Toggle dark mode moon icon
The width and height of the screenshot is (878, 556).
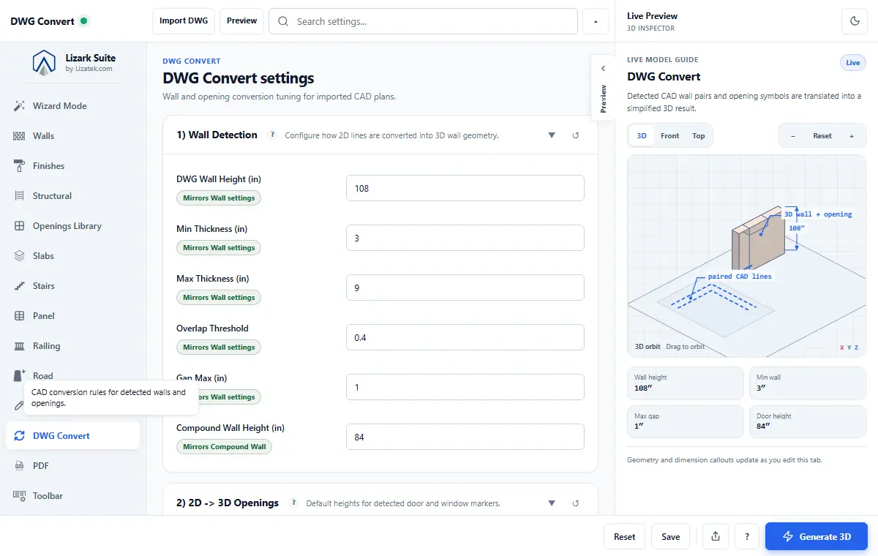[854, 21]
